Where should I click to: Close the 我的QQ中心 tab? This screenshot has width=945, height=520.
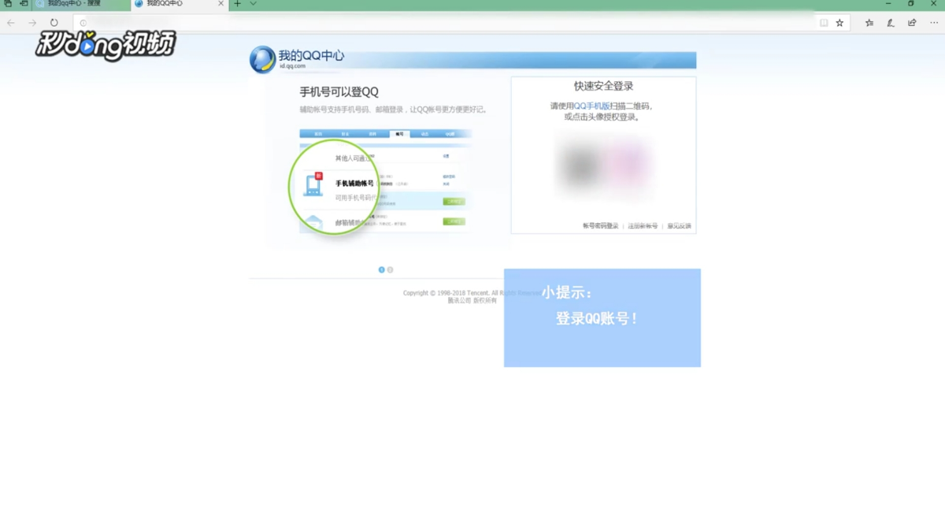(x=221, y=4)
